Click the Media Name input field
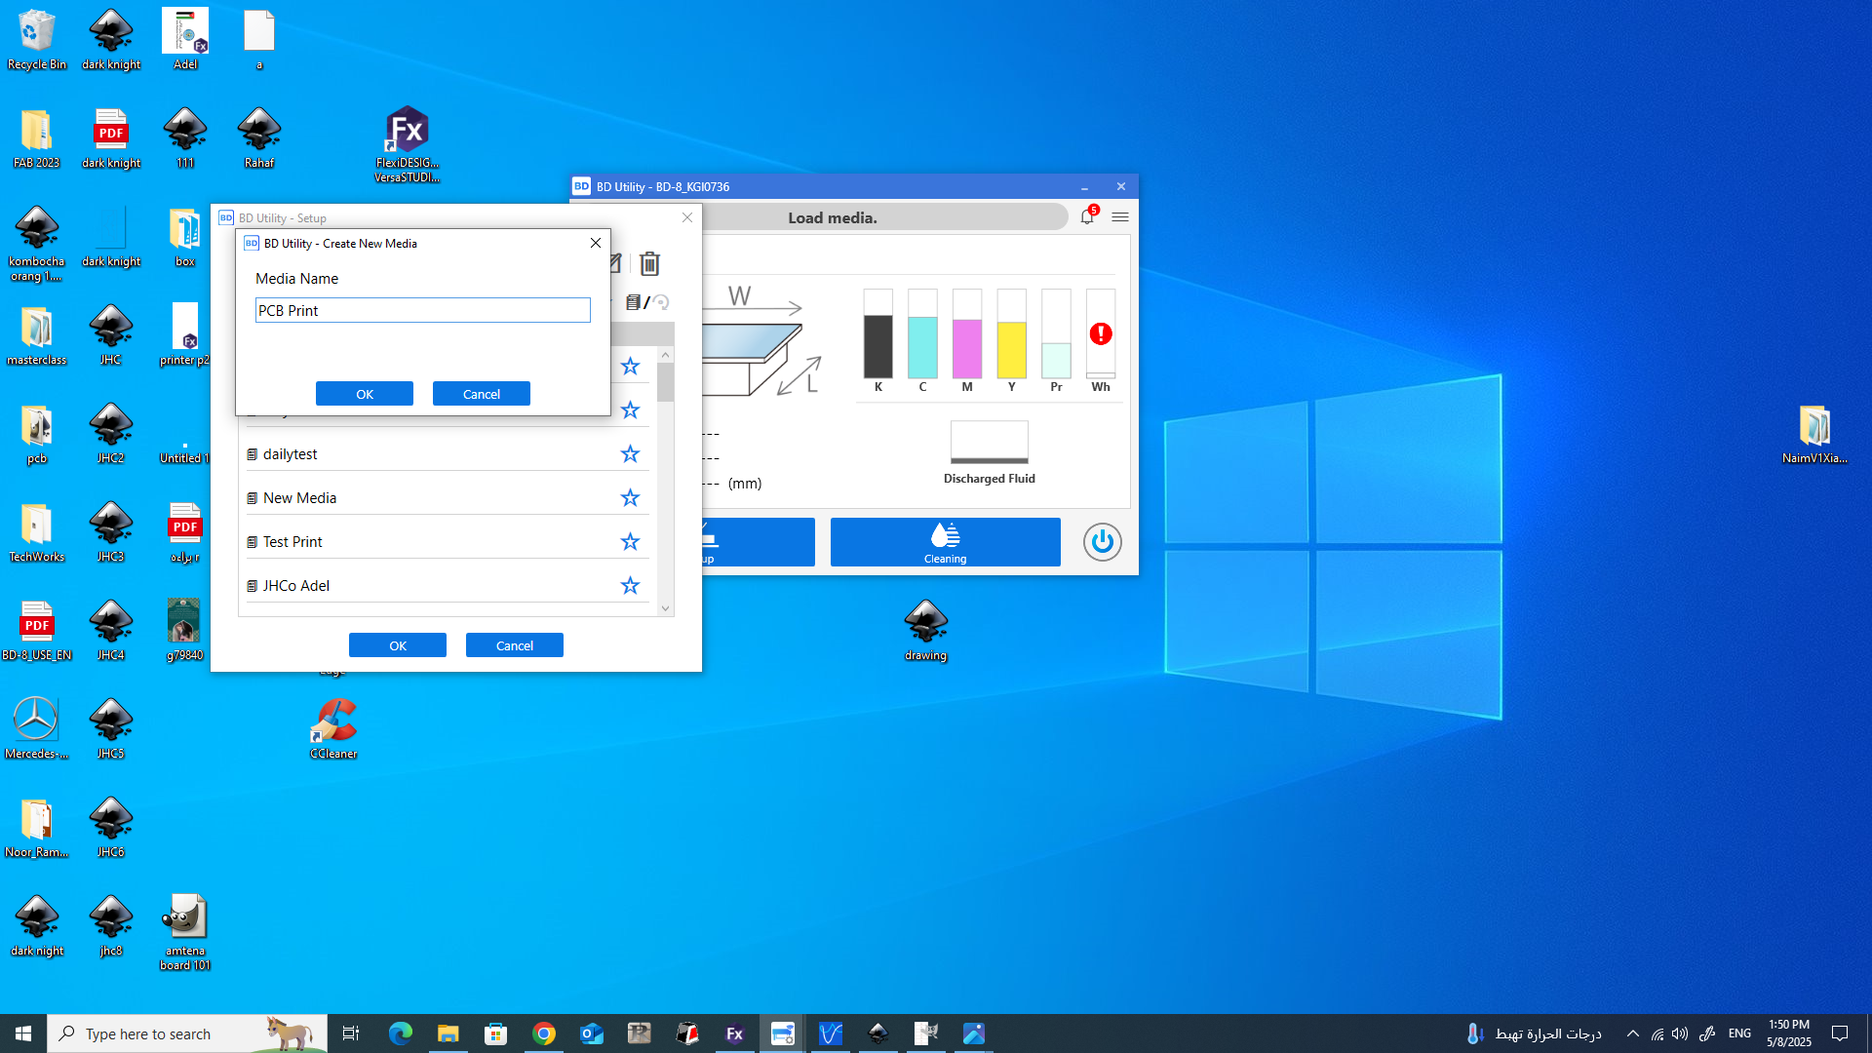This screenshot has width=1872, height=1053. (422, 310)
